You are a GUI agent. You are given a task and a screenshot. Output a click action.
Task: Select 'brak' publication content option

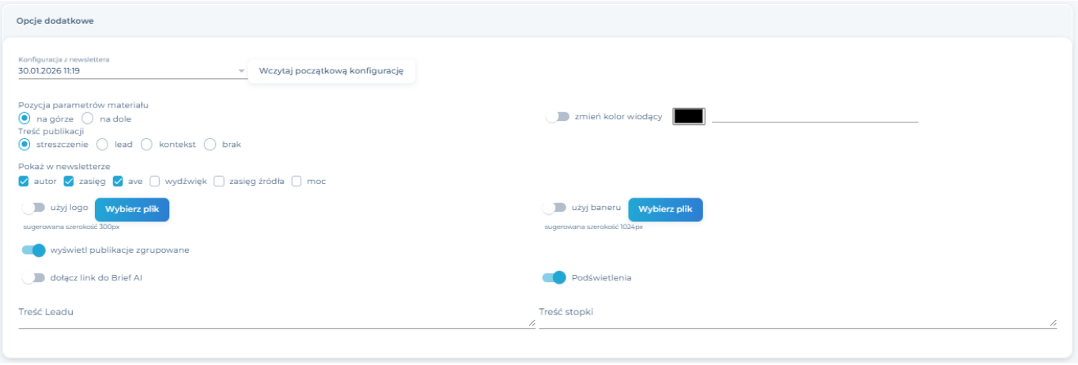(x=210, y=145)
